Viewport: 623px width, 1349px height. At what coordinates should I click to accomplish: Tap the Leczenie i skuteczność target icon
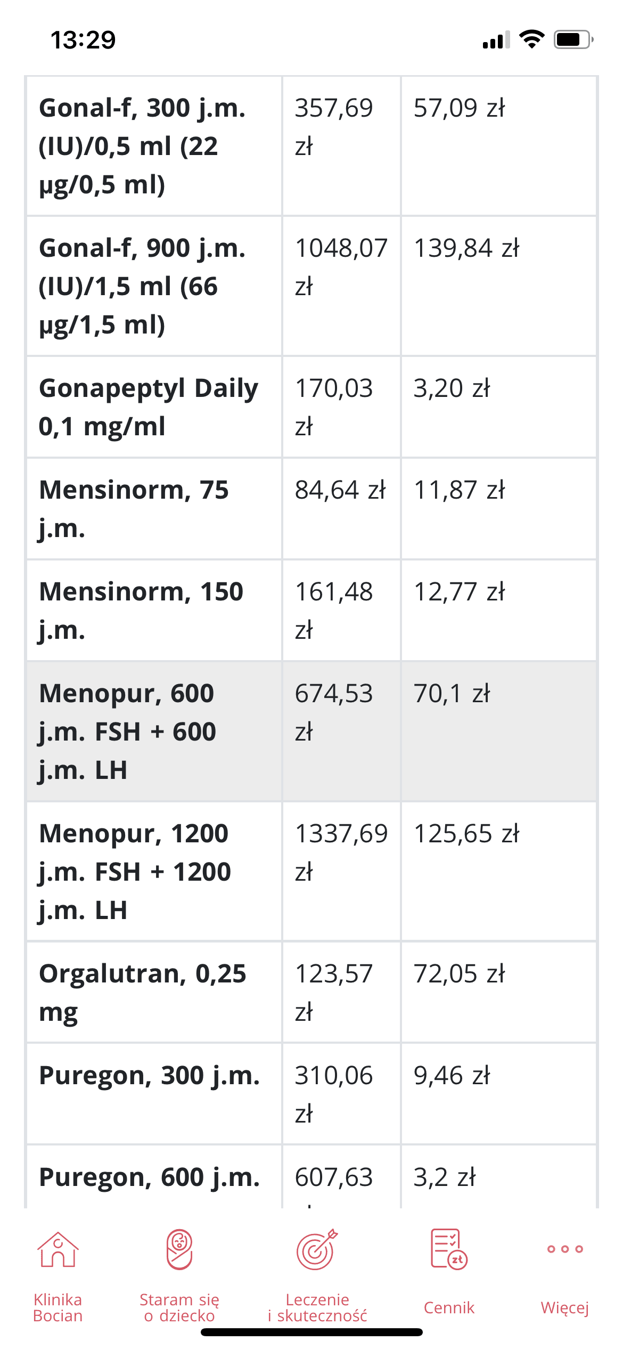click(x=317, y=1249)
